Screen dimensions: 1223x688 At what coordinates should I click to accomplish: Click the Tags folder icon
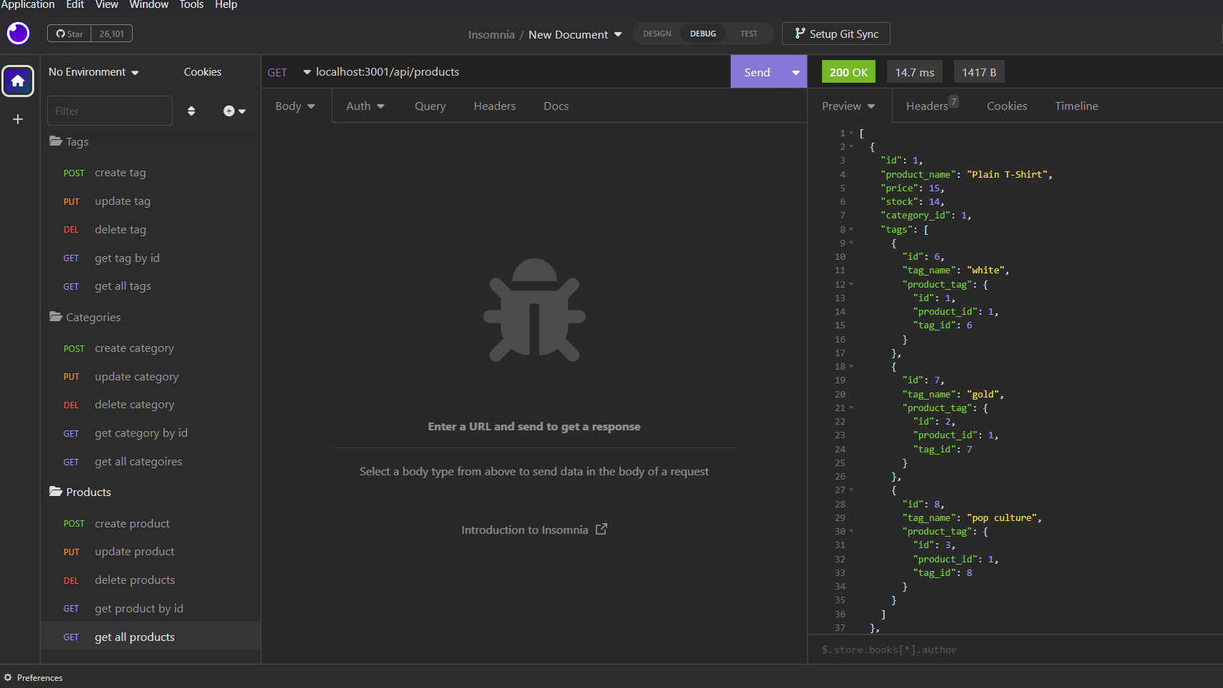pos(56,141)
